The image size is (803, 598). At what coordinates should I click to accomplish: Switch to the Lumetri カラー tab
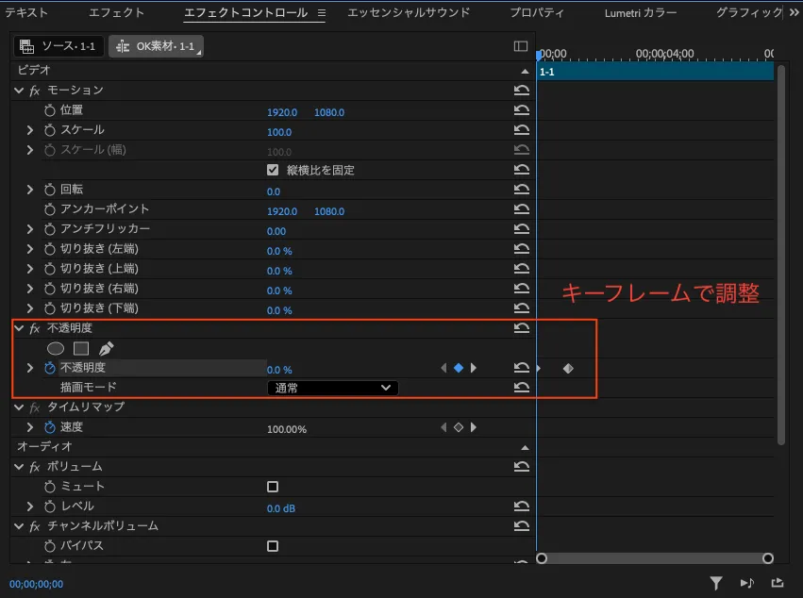point(640,13)
